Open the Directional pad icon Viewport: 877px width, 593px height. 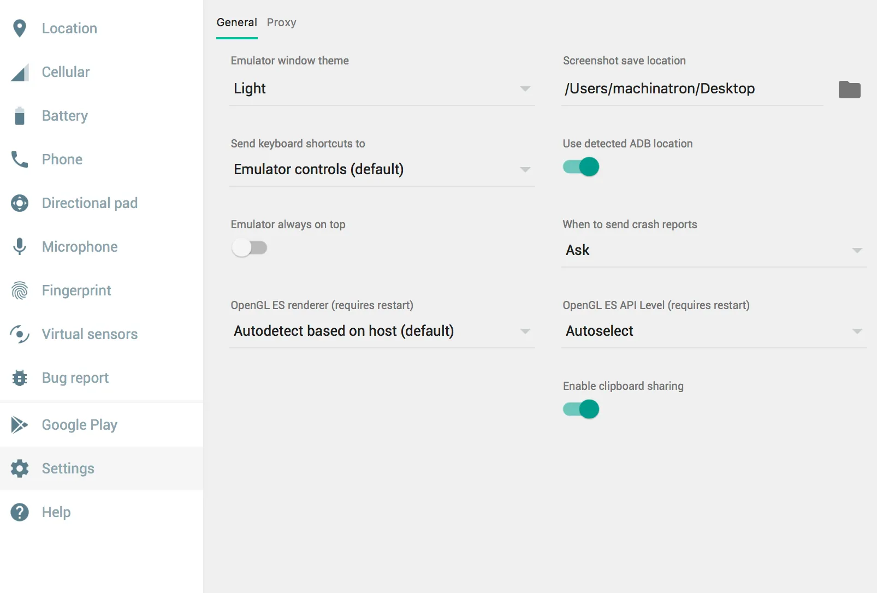point(20,203)
